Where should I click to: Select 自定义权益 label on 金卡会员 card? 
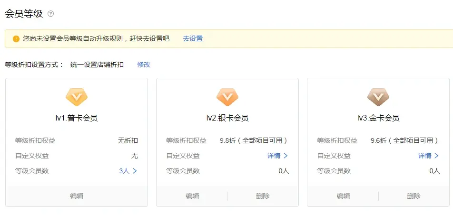pyautogui.click(x=334, y=156)
